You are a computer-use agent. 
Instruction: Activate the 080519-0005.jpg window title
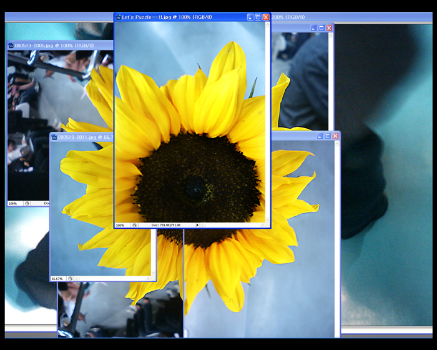click(54, 45)
